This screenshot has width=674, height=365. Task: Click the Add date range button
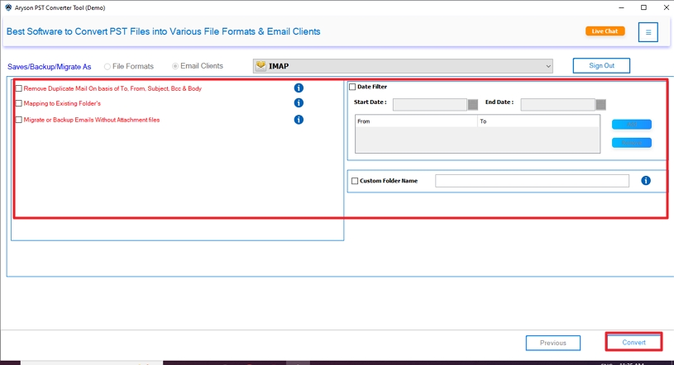tap(632, 124)
